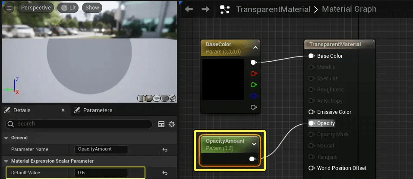Open the property matrix table icon
413x179 pixels.
click(161, 124)
